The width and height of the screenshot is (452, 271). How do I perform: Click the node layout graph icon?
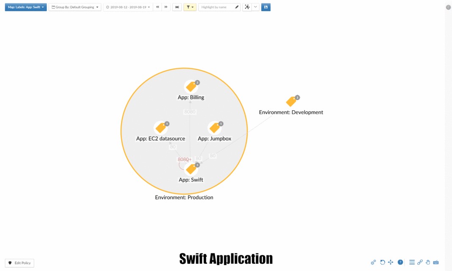tap(247, 7)
